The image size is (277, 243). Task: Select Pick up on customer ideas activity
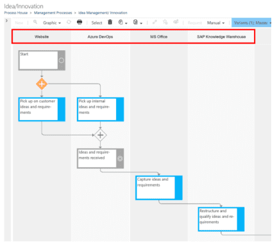pyautogui.click(x=42, y=109)
